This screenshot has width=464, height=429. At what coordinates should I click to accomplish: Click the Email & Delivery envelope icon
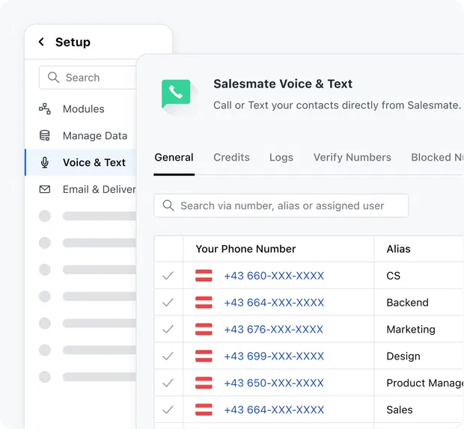click(x=45, y=189)
